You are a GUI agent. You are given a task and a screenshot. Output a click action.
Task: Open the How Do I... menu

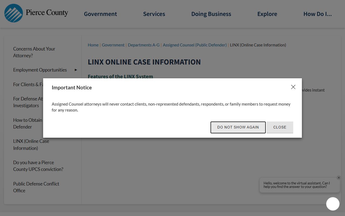317,14
